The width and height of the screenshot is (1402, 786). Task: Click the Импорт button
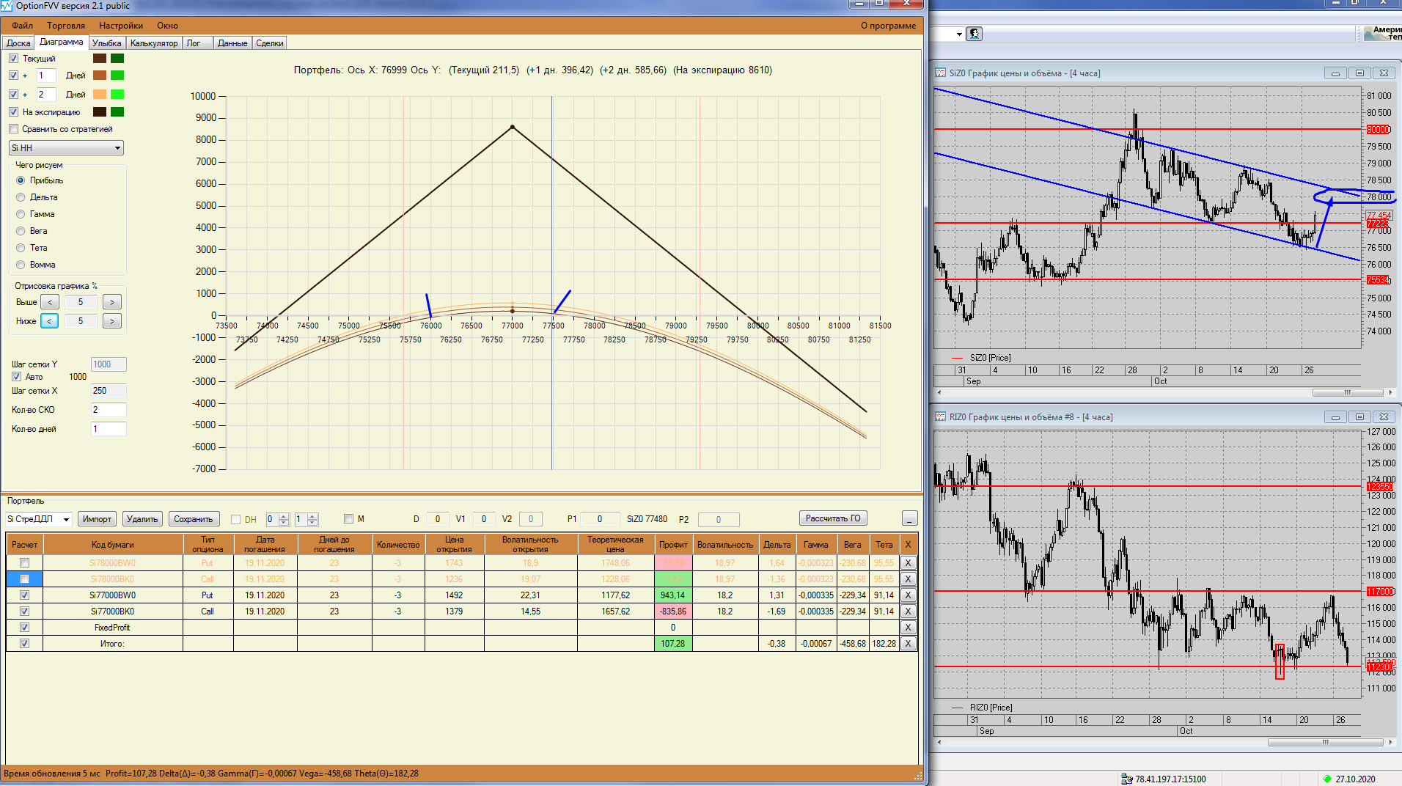(97, 519)
